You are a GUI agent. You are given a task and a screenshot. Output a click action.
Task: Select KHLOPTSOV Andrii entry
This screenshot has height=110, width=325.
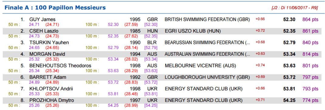pos(51,89)
